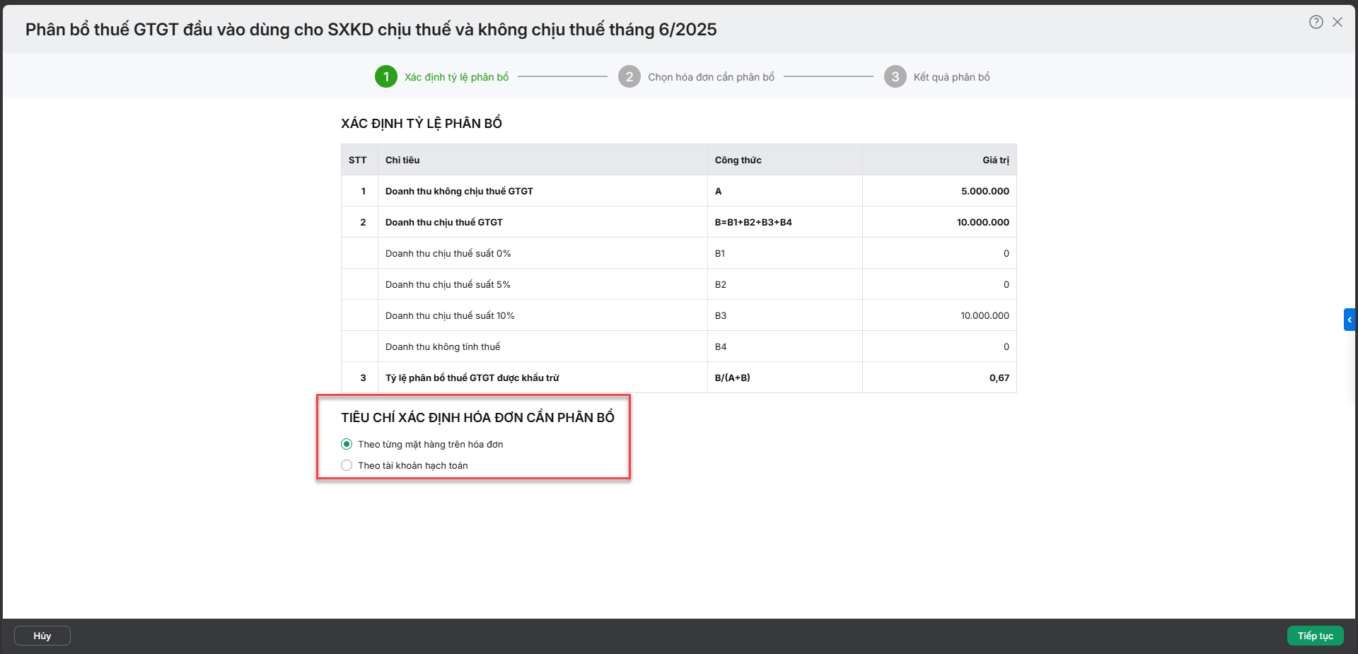
Task: Click 'Doanh thu chịu thuế suất 10%' row
Action: (x=679, y=315)
